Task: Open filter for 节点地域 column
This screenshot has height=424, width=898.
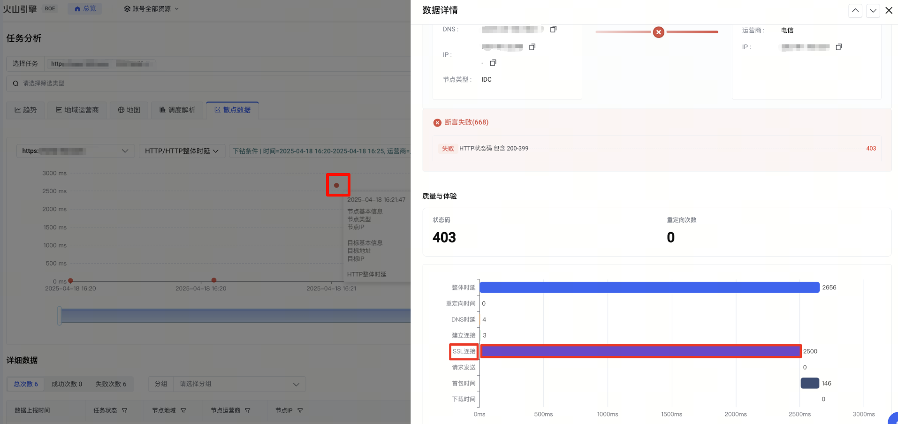Action: click(x=183, y=410)
